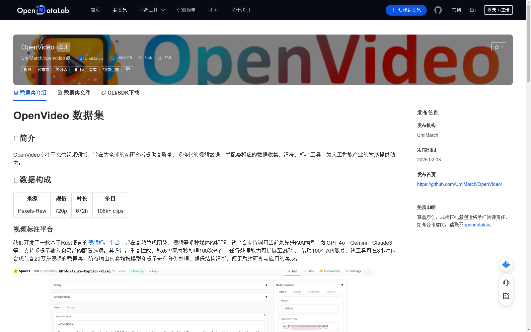Click plus icon in 创建数据集 button
The width and height of the screenshot is (531, 332).
coord(393,10)
